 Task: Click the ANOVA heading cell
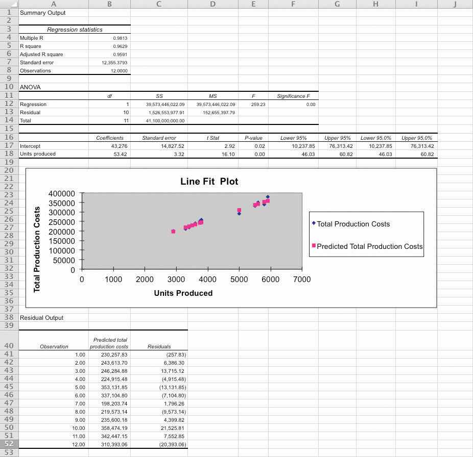[x=30, y=88]
